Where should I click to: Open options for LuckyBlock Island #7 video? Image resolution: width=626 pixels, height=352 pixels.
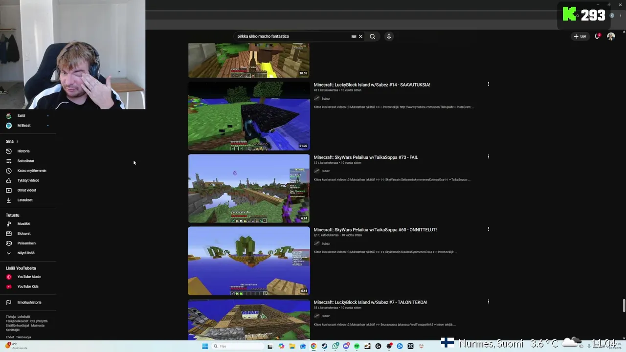click(488, 302)
